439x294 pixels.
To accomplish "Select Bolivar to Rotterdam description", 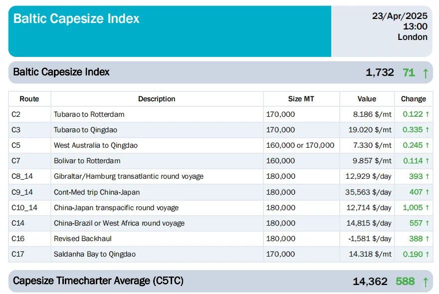I will pyautogui.click(x=87, y=161).
